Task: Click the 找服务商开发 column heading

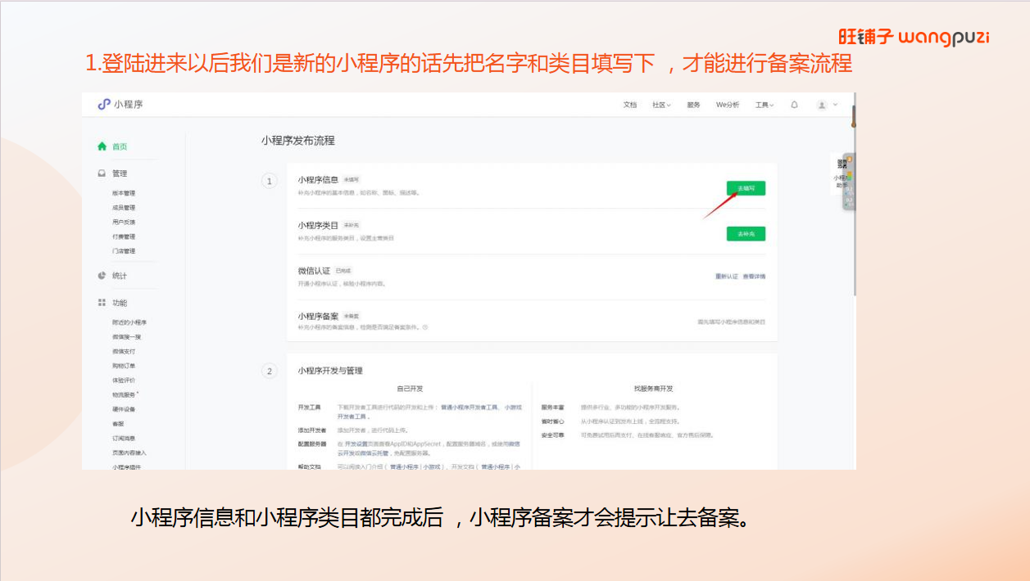Action: 653,389
